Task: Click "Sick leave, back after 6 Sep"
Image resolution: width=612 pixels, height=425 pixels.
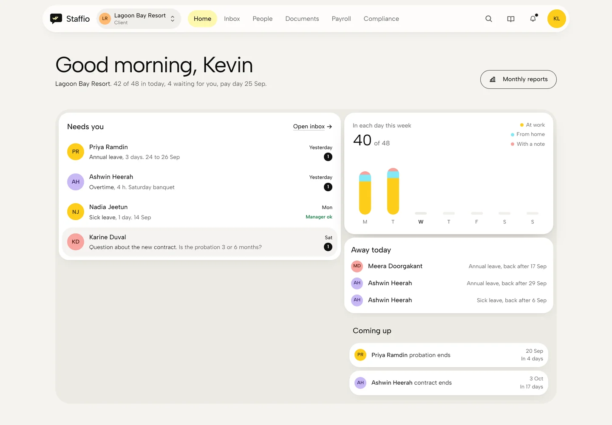Action: point(512,300)
